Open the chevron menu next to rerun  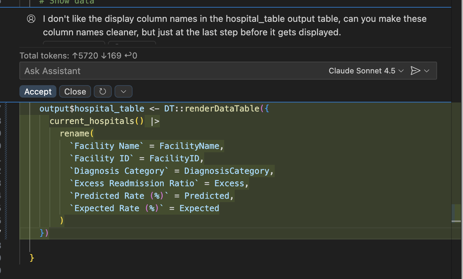123,91
